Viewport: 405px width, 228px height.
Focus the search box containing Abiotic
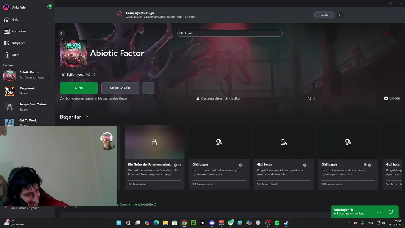click(230, 33)
